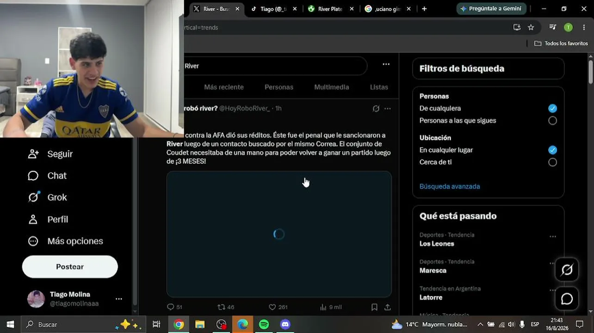Switch to the Listas search tab

click(379, 87)
